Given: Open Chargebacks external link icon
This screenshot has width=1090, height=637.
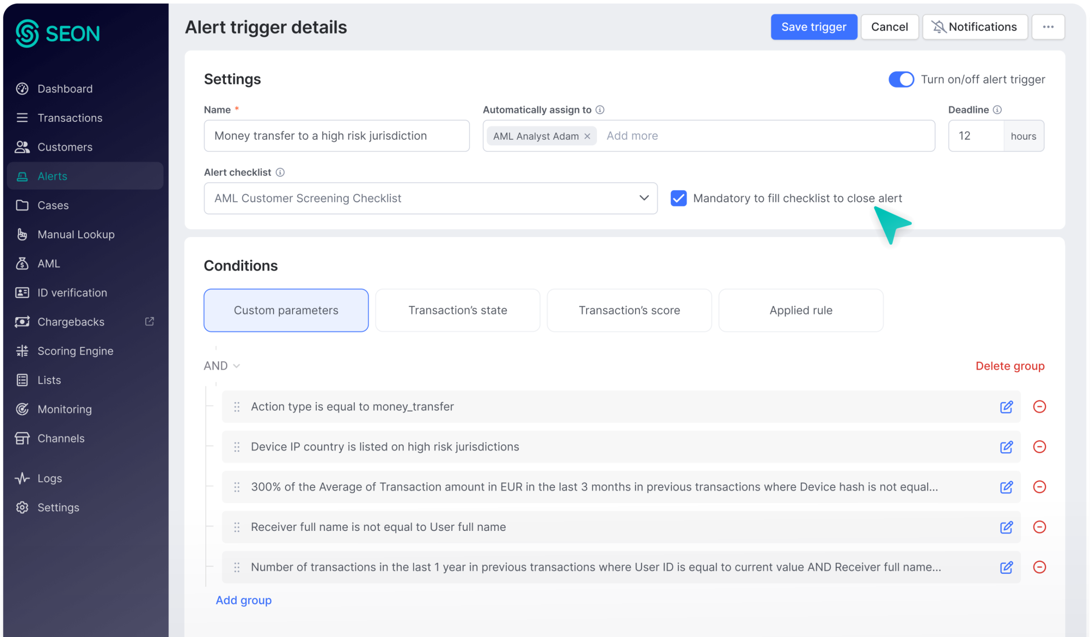Looking at the screenshot, I should pos(149,321).
